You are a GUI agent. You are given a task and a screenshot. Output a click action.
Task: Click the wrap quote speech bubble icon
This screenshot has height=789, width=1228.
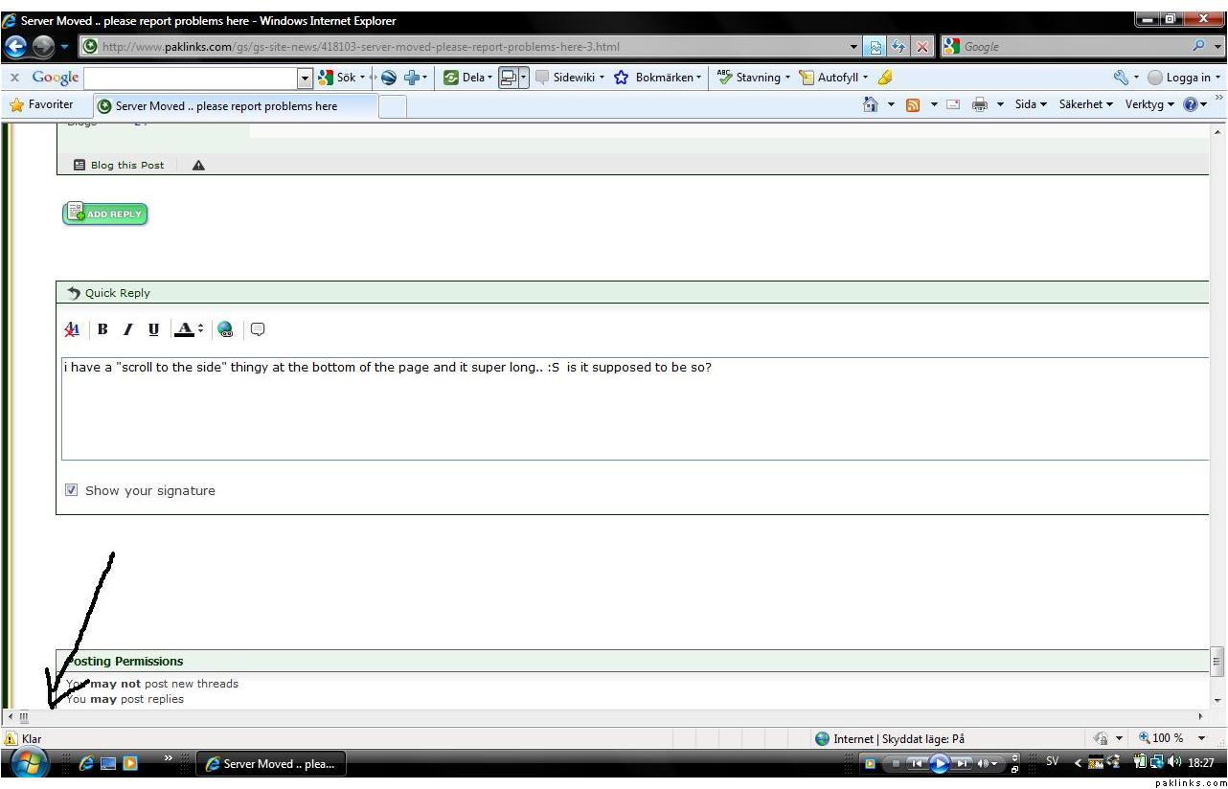[x=258, y=329]
